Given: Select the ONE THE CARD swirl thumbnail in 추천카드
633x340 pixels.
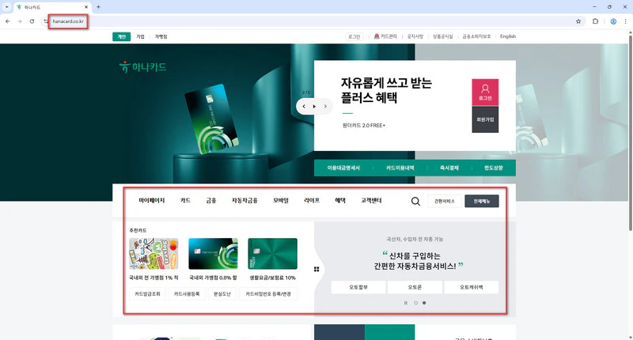Looking at the screenshot, I should coord(213,254).
